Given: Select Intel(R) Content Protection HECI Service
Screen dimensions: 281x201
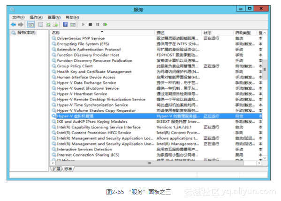Looking at the screenshot, I should pos(157,133).
